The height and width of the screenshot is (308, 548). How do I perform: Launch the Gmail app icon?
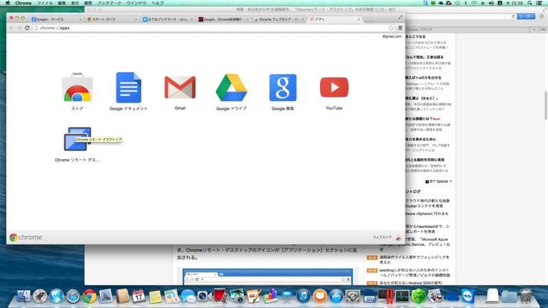(180, 88)
